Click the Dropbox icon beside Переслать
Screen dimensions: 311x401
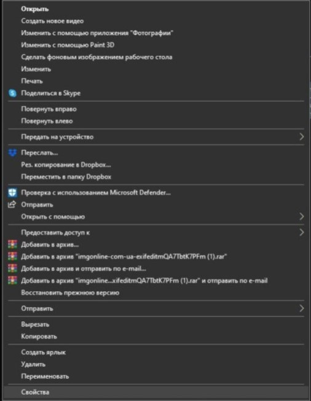[x=12, y=153]
